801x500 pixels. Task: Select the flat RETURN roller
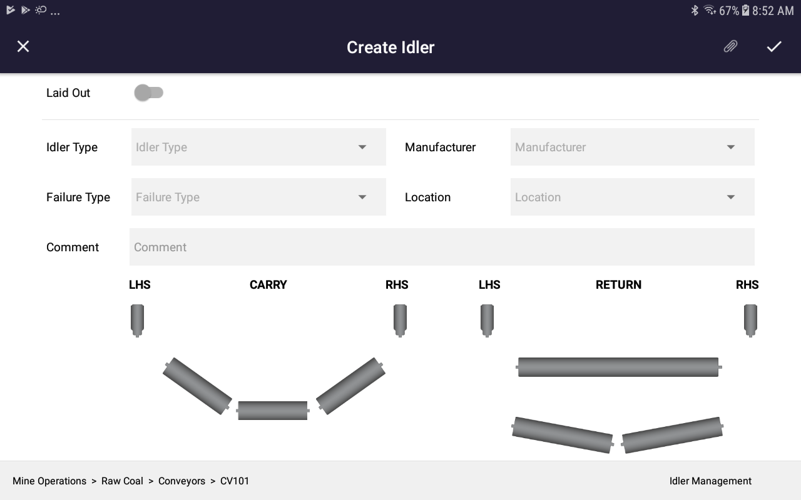(618, 367)
